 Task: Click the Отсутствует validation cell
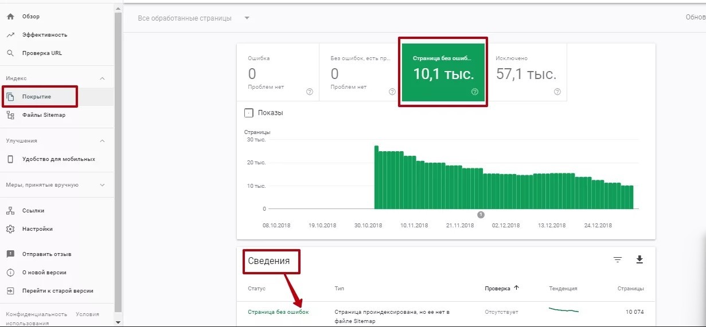[502, 312]
